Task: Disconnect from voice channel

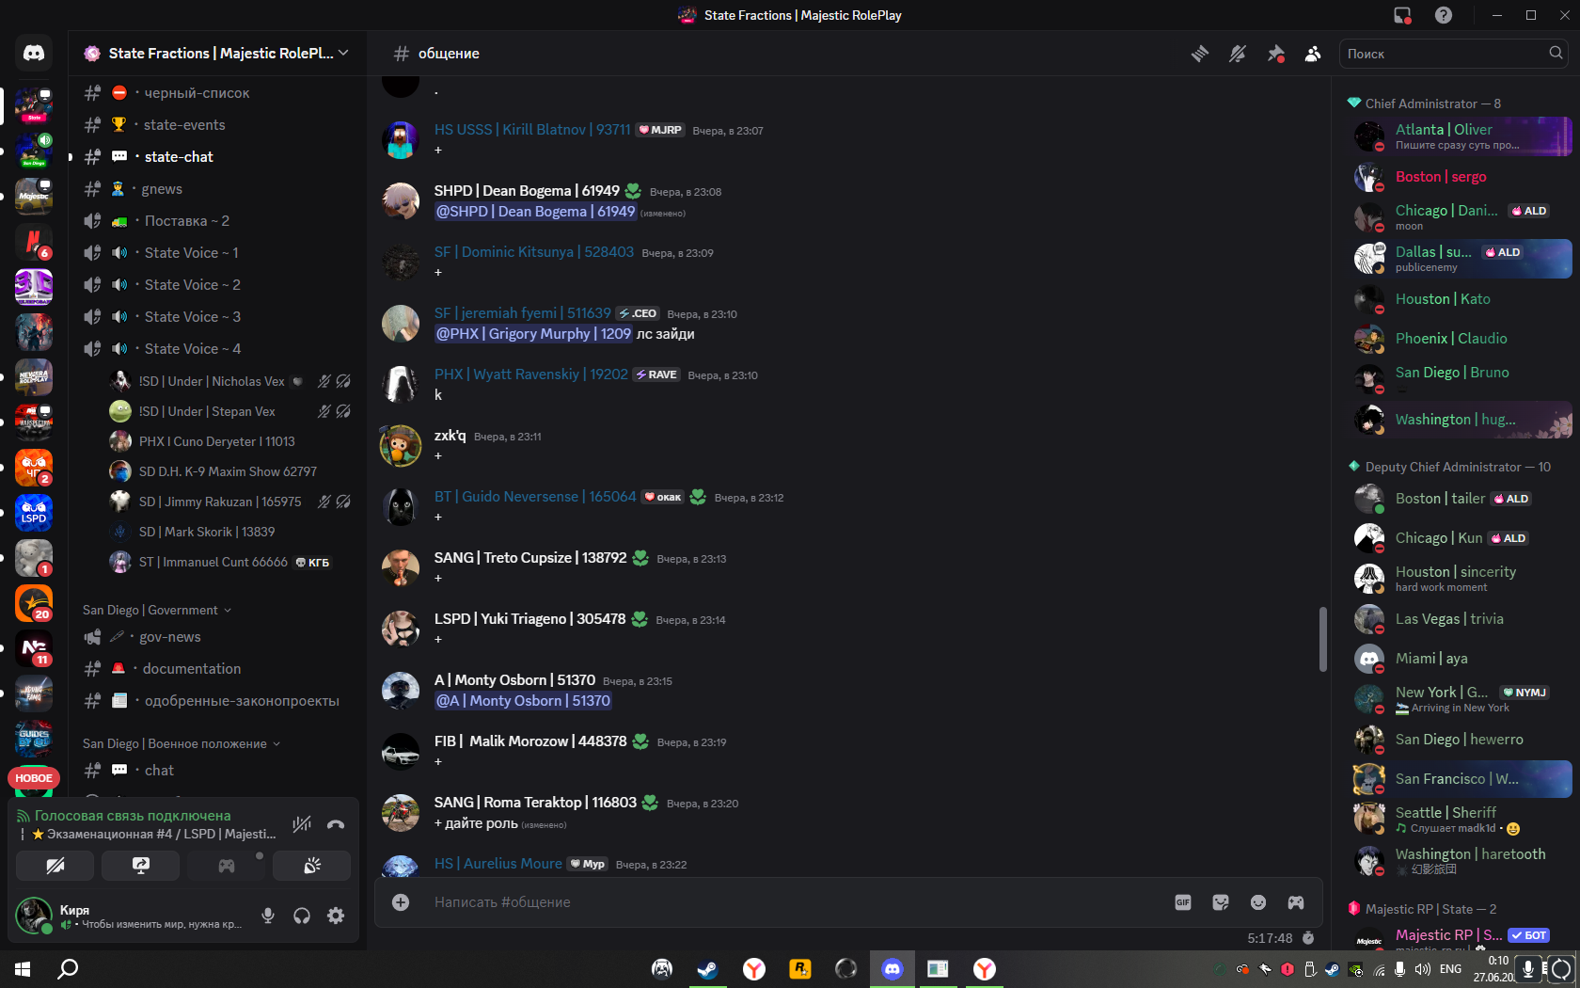Action: pos(336,824)
